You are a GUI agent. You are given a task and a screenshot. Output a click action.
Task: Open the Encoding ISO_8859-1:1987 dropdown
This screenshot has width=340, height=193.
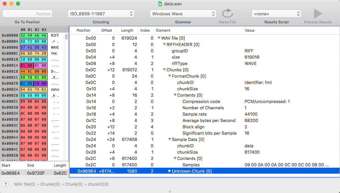pos(101,14)
